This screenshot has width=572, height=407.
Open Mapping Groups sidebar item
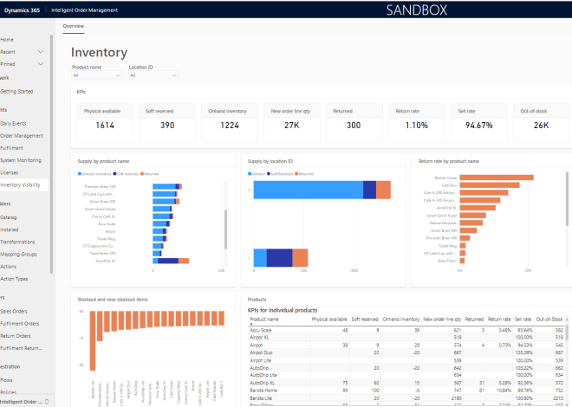pos(18,255)
